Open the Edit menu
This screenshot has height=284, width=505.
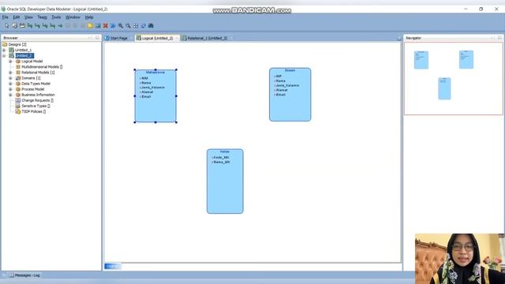(x=17, y=17)
